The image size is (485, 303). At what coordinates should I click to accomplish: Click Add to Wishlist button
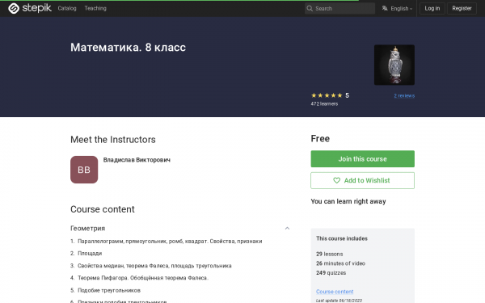[362, 180]
